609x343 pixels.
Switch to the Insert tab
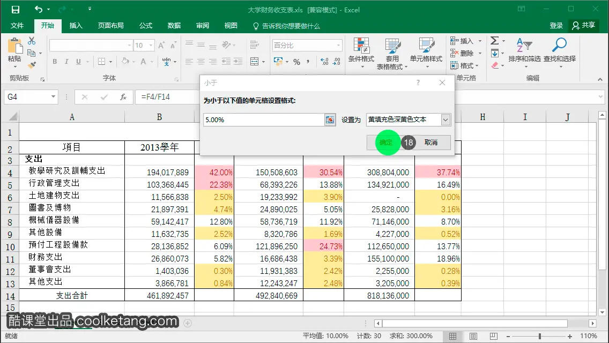click(x=76, y=26)
